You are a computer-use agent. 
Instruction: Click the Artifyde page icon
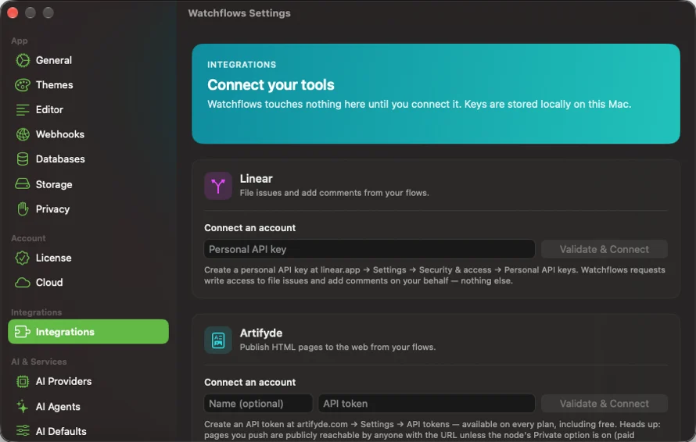pos(218,340)
